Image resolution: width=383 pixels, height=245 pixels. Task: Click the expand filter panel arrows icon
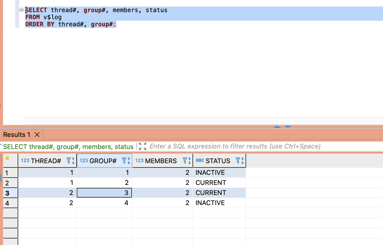(143, 146)
